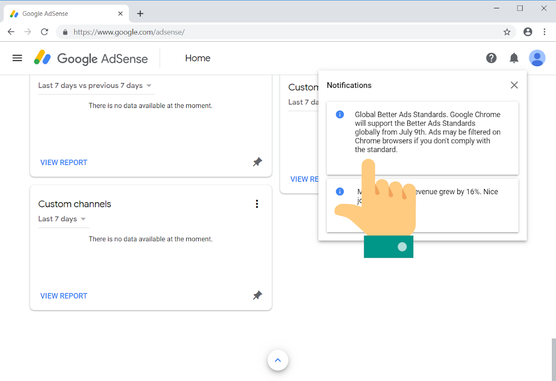556x381 pixels.
Task: Open the blue account avatar in AdSense header
Action: pyautogui.click(x=537, y=58)
